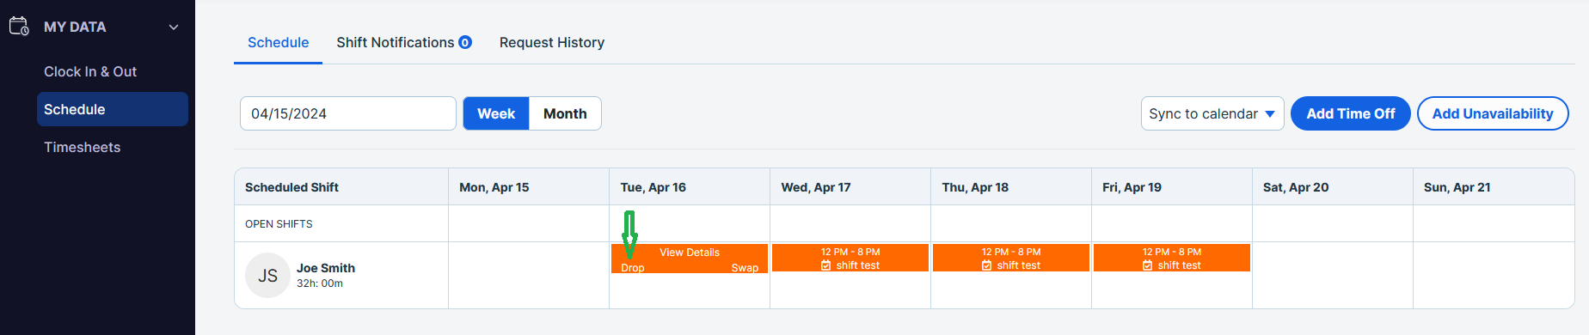
Task: Click the notification count badge
Action: coord(465,42)
